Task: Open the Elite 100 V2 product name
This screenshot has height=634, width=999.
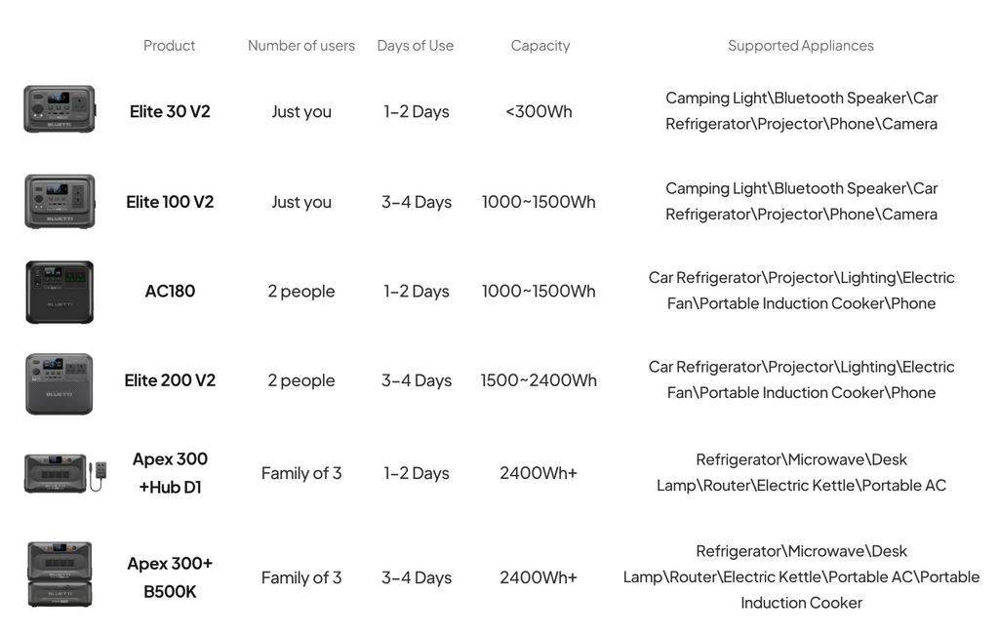Action: coord(170,202)
